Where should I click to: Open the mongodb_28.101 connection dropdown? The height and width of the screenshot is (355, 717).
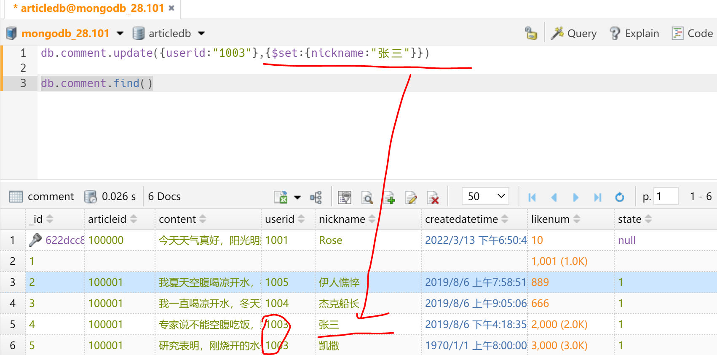coord(120,33)
